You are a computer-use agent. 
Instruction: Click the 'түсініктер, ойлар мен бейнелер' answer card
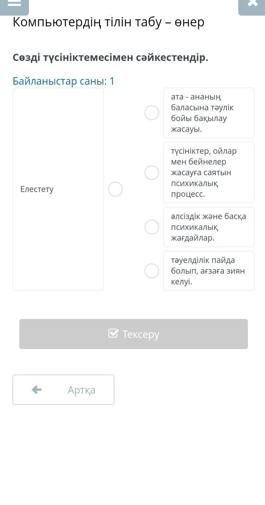click(209, 173)
